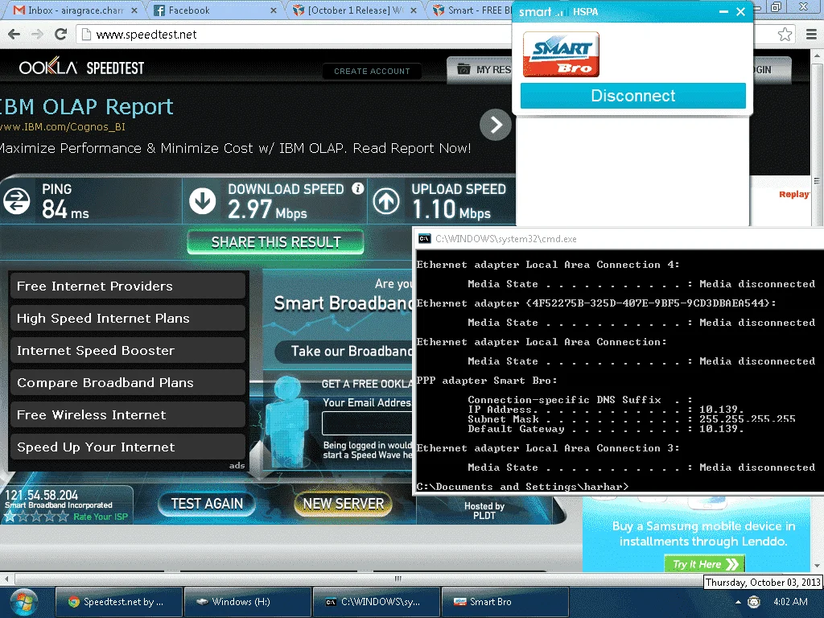Open Smart Bro taskbar button
This screenshot has height=618, width=824.
click(x=505, y=602)
